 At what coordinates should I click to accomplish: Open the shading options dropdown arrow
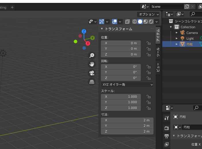(x=157, y=22)
